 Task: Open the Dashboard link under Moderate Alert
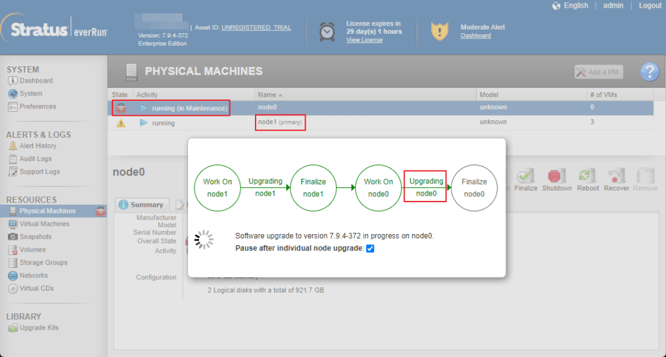point(475,36)
